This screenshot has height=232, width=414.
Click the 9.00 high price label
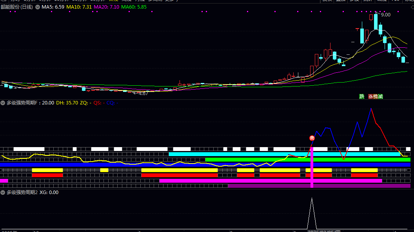coord(386,15)
